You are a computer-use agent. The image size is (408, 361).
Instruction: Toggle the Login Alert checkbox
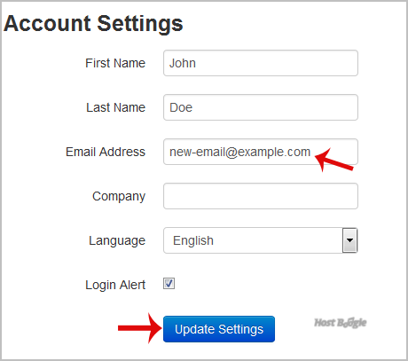pyautogui.click(x=169, y=284)
